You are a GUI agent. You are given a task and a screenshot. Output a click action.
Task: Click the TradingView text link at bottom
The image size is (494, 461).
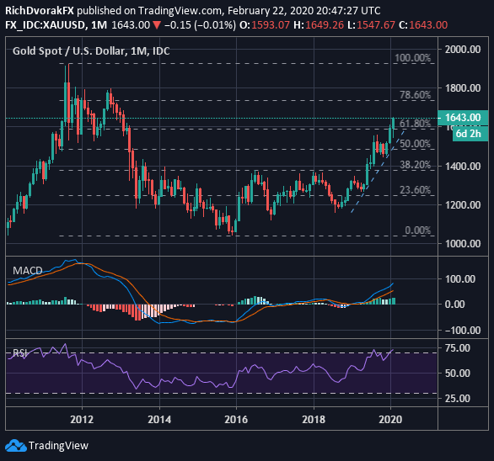(59, 446)
